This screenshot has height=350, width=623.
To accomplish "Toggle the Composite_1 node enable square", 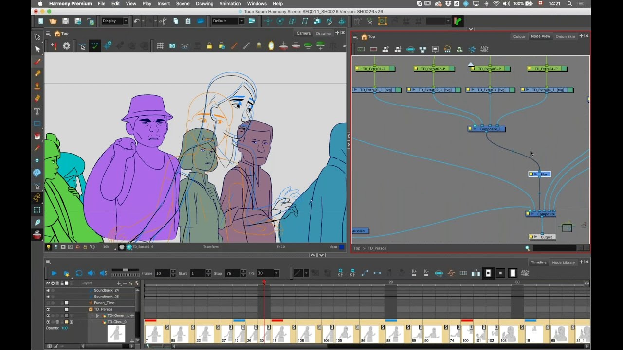I will tap(470, 129).
